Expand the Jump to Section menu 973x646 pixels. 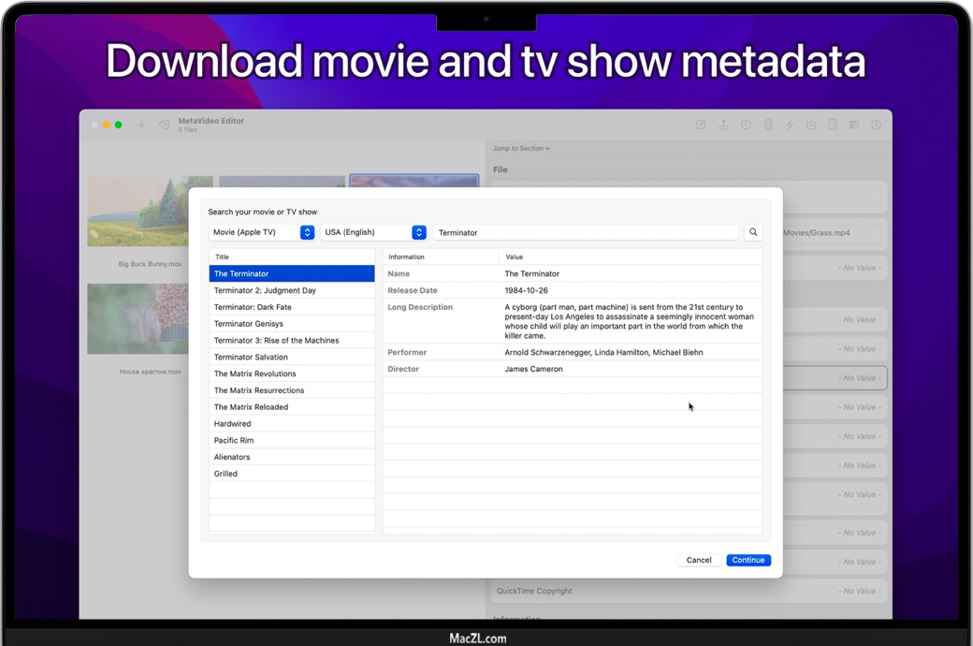pyautogui.click(x=521, y=148)
